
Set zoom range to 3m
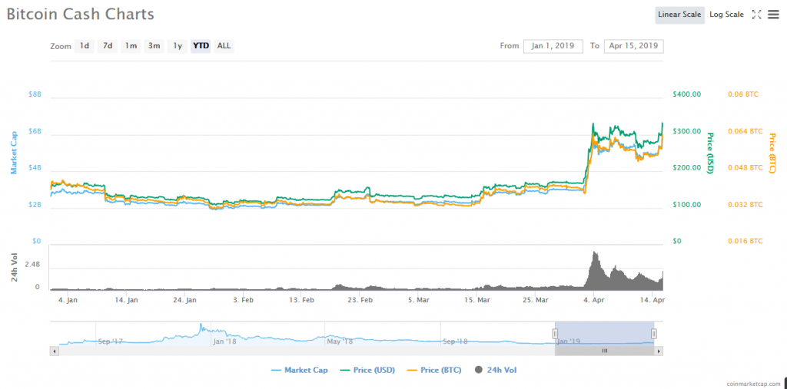(154, 46)
